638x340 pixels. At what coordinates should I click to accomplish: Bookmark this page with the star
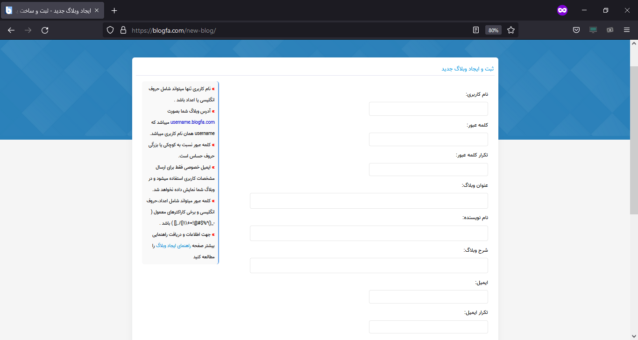point(511,30)
